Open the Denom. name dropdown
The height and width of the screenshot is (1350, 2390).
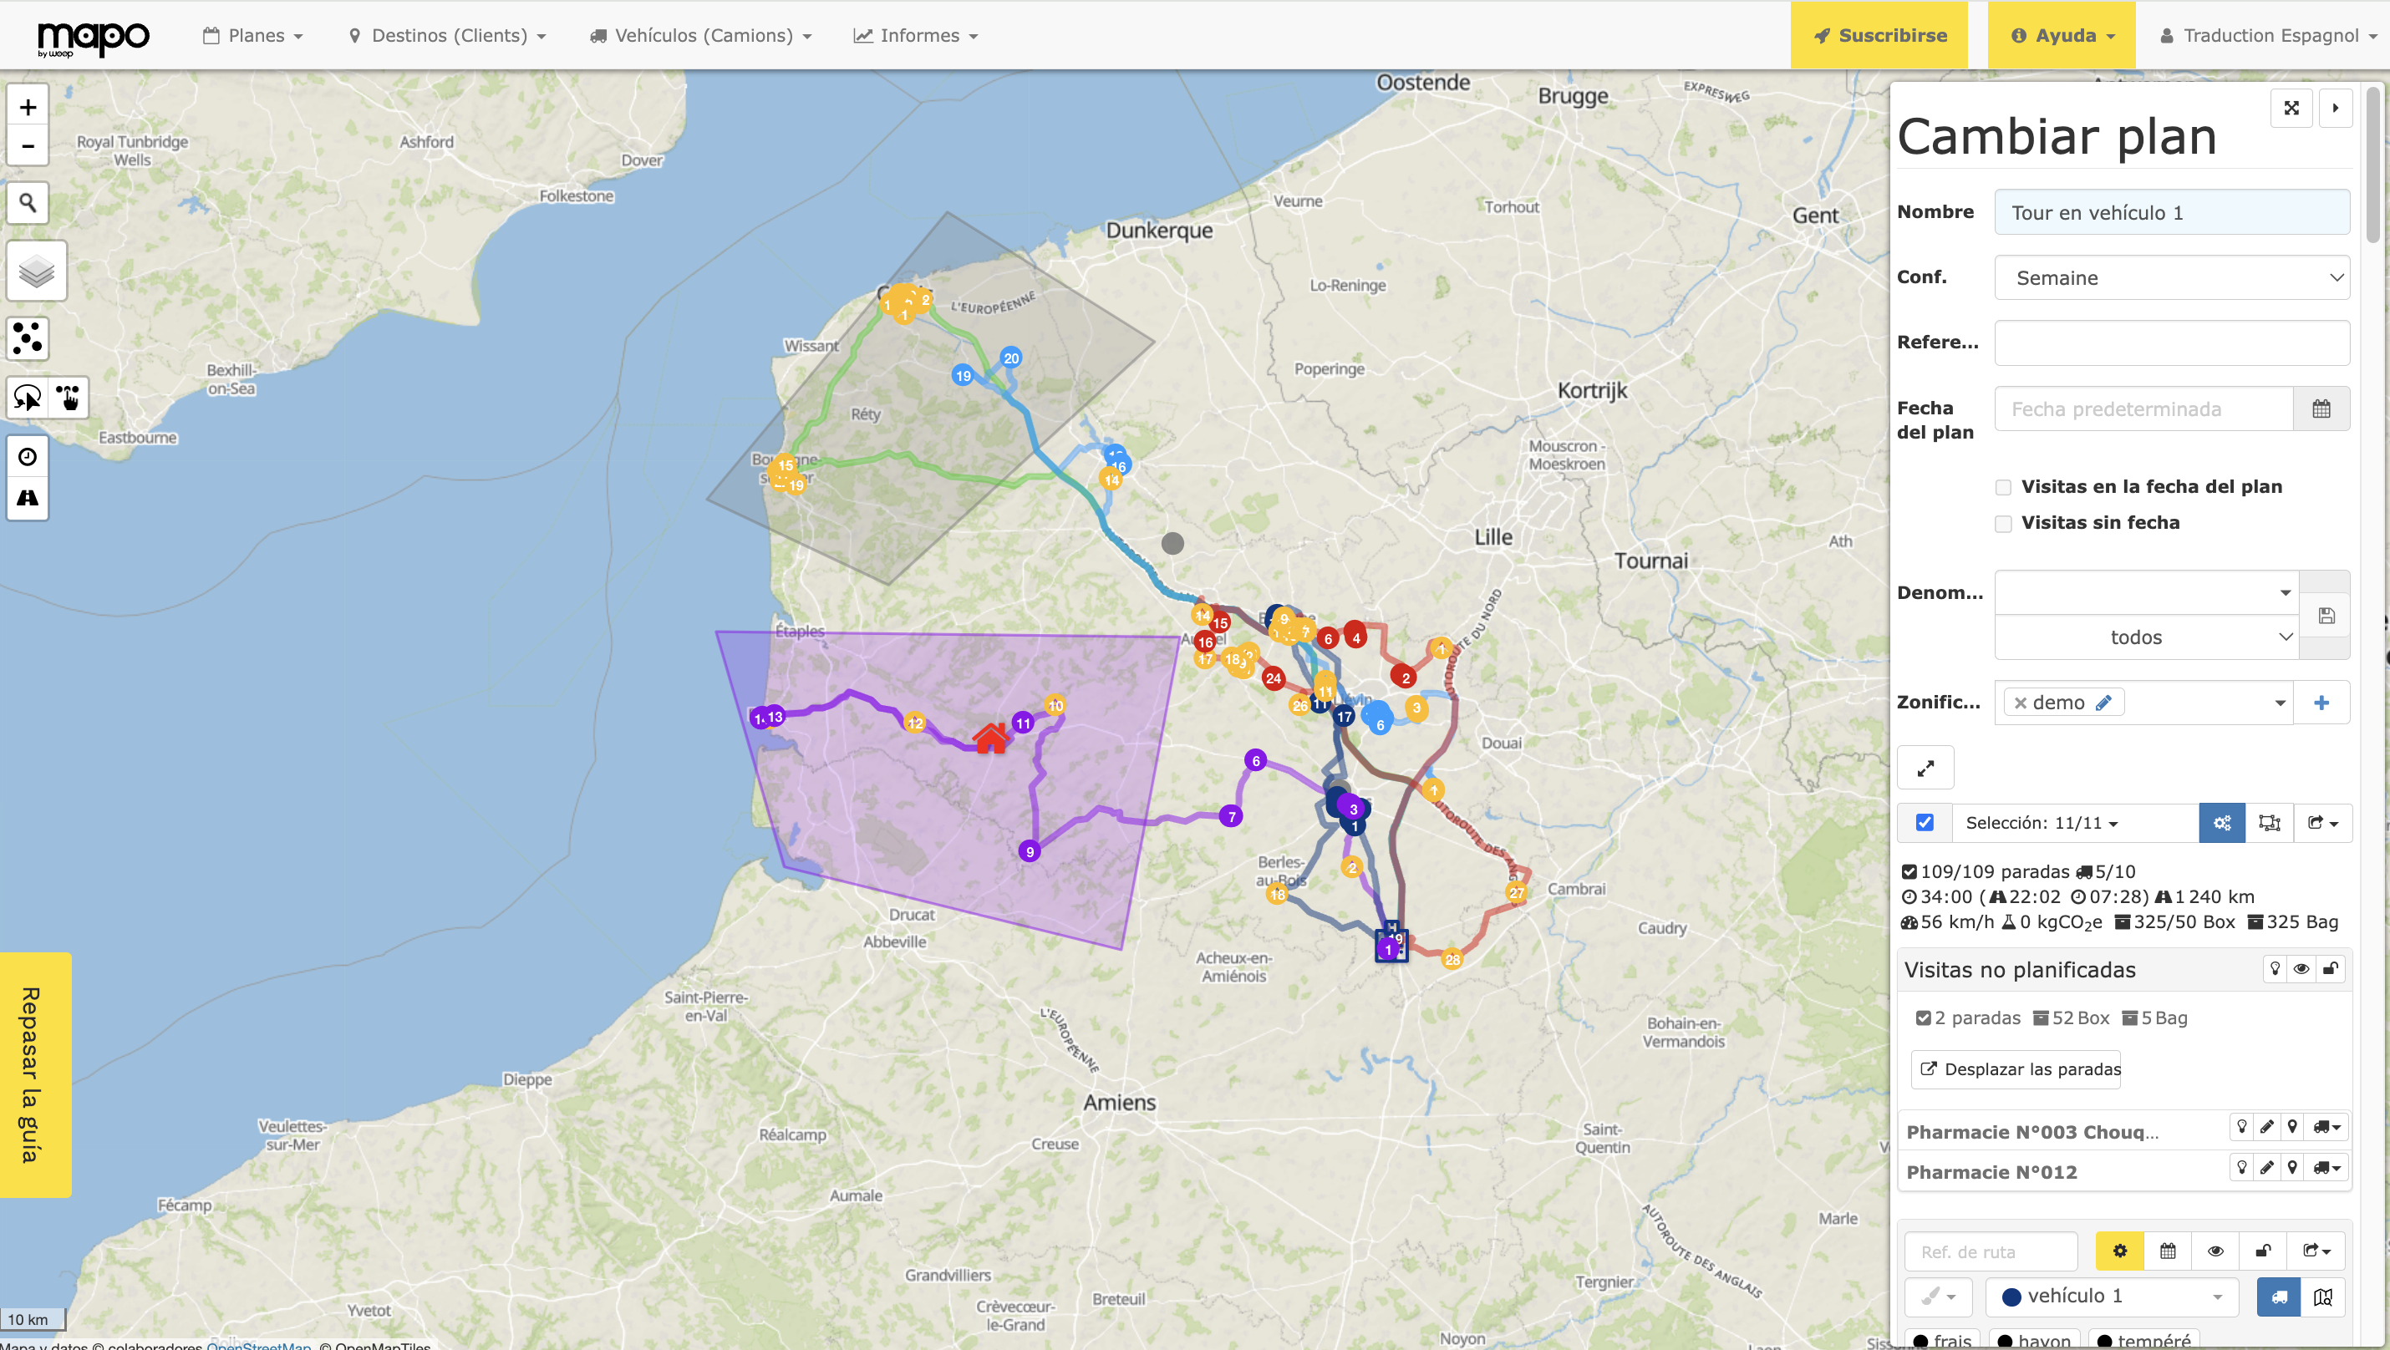(x=2146, y=592)
